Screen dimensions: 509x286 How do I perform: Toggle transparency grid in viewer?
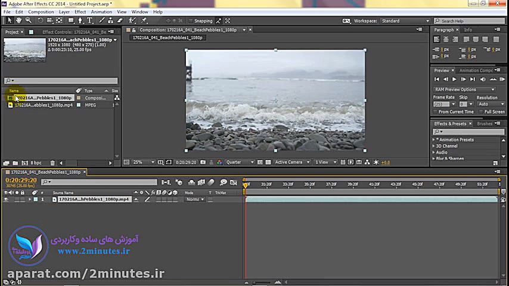(x=268, y=162)
